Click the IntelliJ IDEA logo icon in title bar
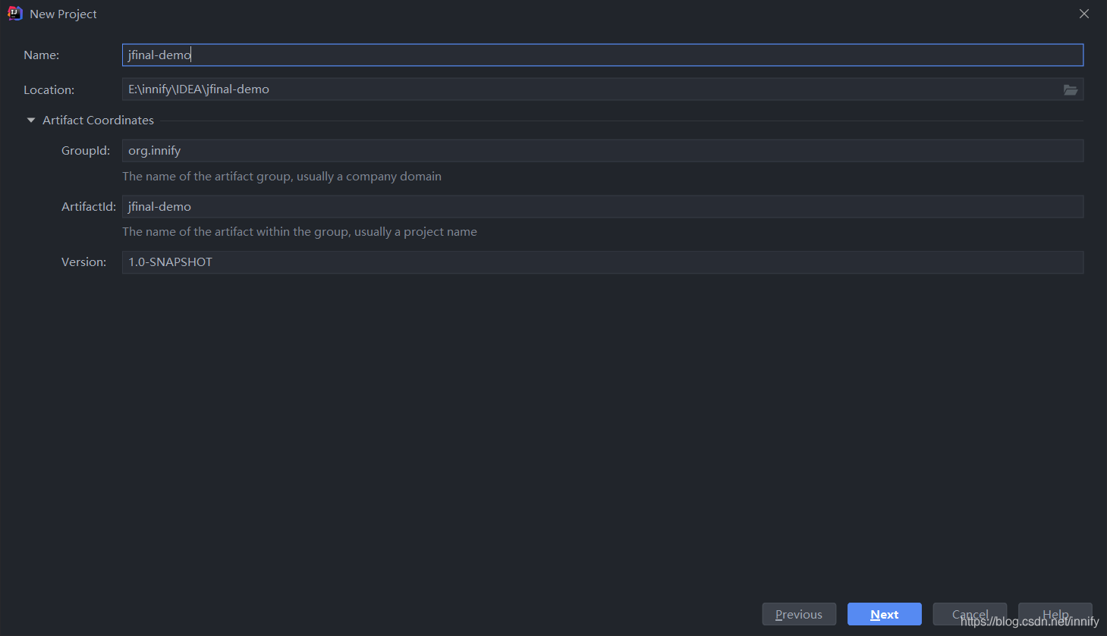Image resolution: width=1107 pixels, height=636 pixels. [x=14, y=14]
